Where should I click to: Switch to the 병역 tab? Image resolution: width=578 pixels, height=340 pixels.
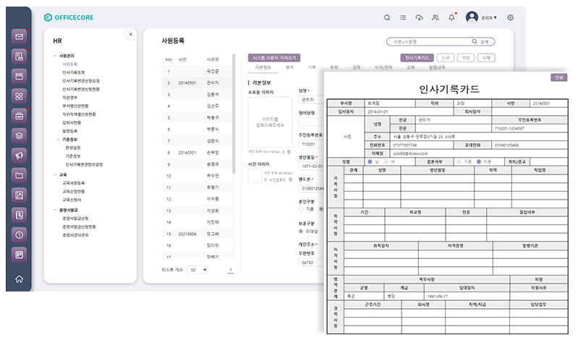tap(289, 67)
